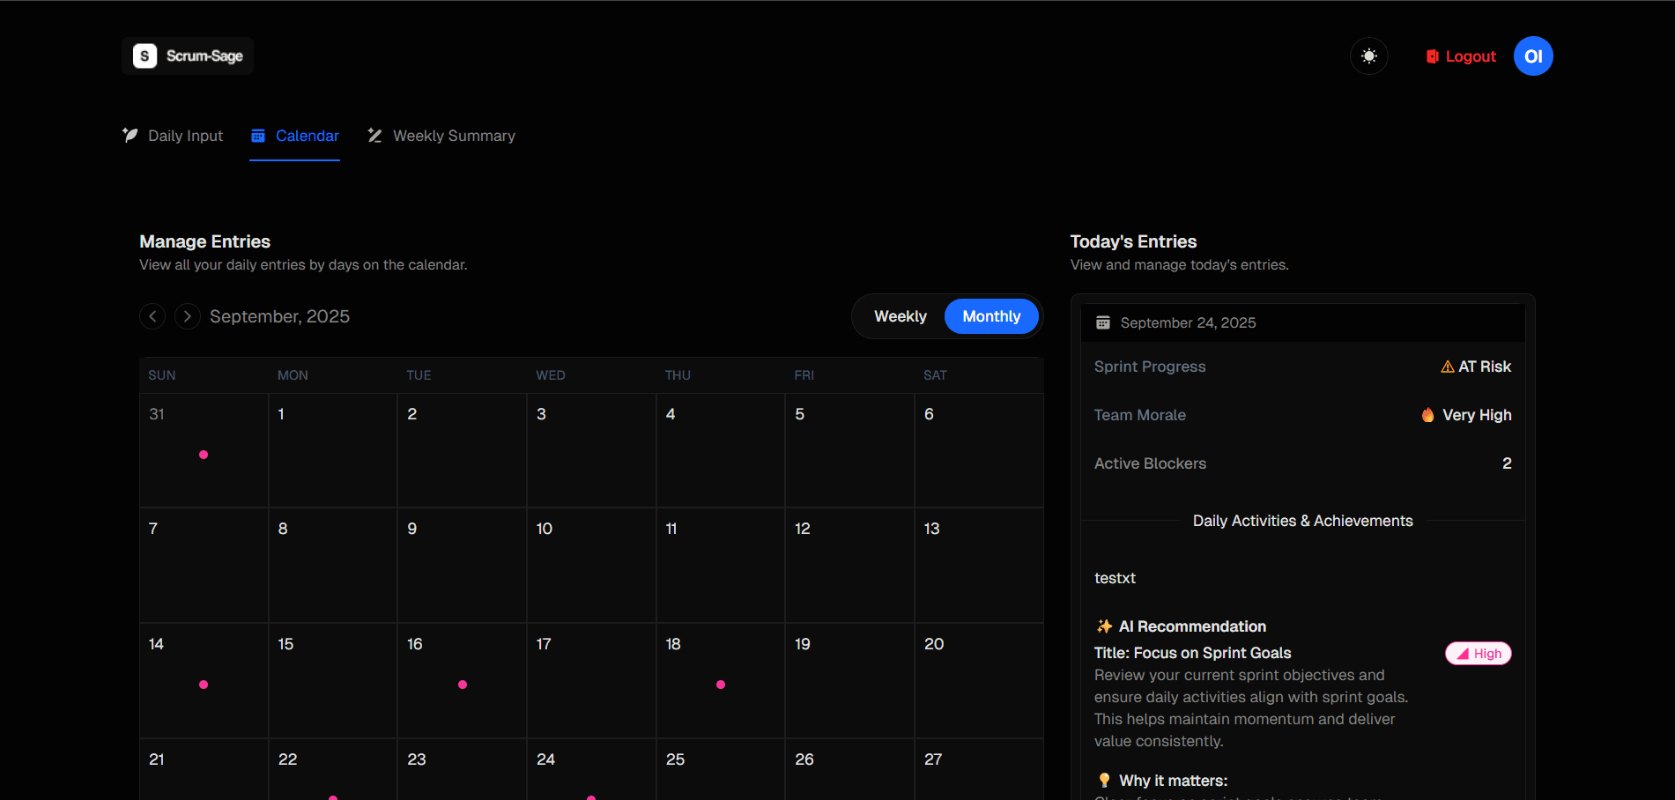The width and height of the screenshot is (1675, 800).
Task: Select calendar day 2
Action: tap(463, 450)
